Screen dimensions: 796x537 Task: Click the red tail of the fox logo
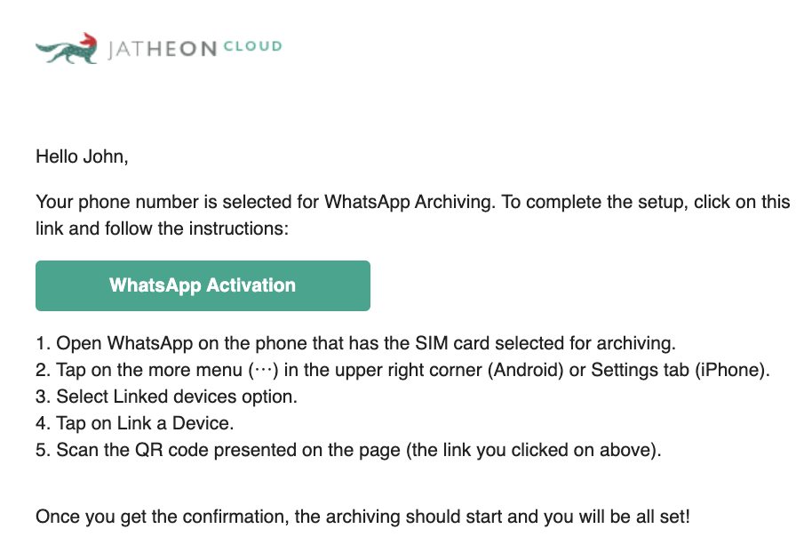[x=88, y=40]
